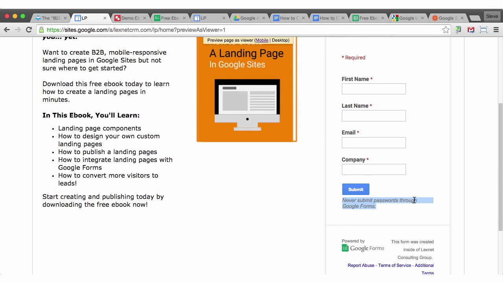Close the Google U tab
Viewport: 503px width, 283px height.
click(x=422, y=18)
